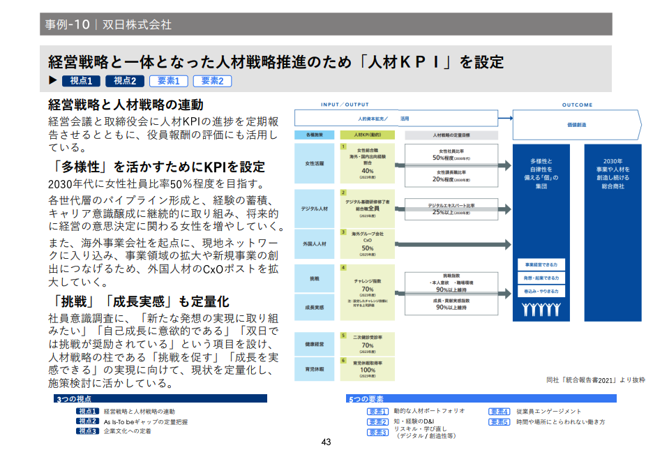Screen dimensions: 653x450
Task: Click the dark blue 2030年 総合商社 box
Action: click(612, 232)
